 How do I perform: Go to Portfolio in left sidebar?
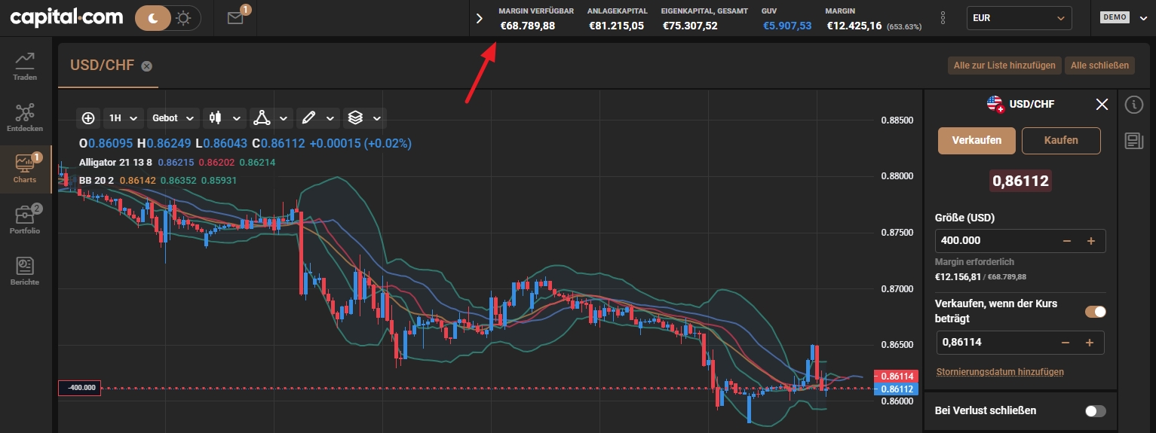[25, 220]
